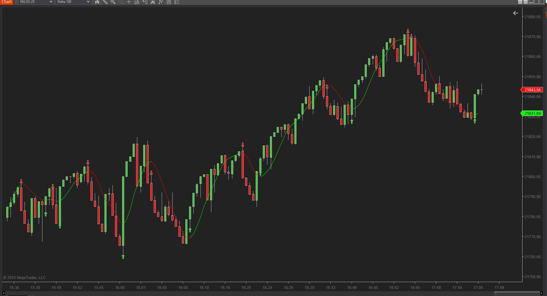Screen dimensions: 547x296
Task: Click the 16:10 time axis label
Action: coord(204,287)
